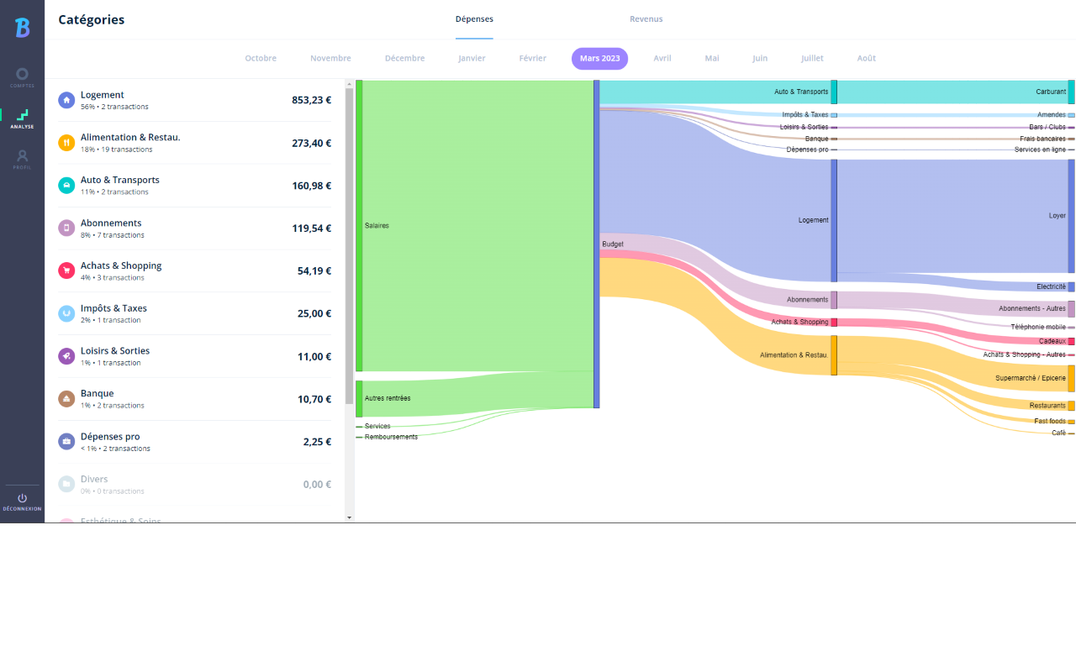Click the Achats & Shopping cart icon
The height and width of the screenshot is (672, 1076).
click(x=66, y=270)
